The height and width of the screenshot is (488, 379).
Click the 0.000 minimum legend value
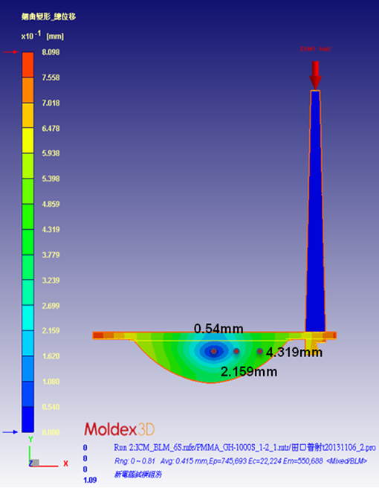[51, 432]
